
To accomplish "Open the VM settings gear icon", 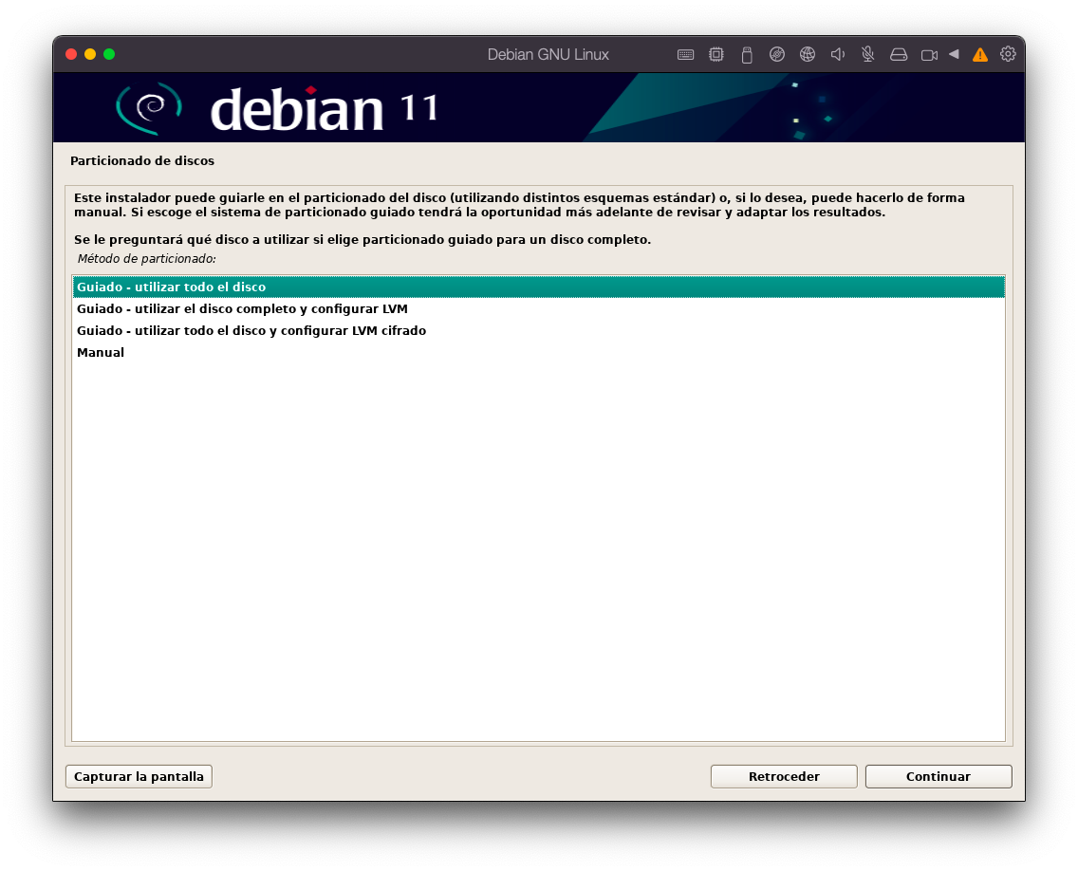I will (1008, 54).
